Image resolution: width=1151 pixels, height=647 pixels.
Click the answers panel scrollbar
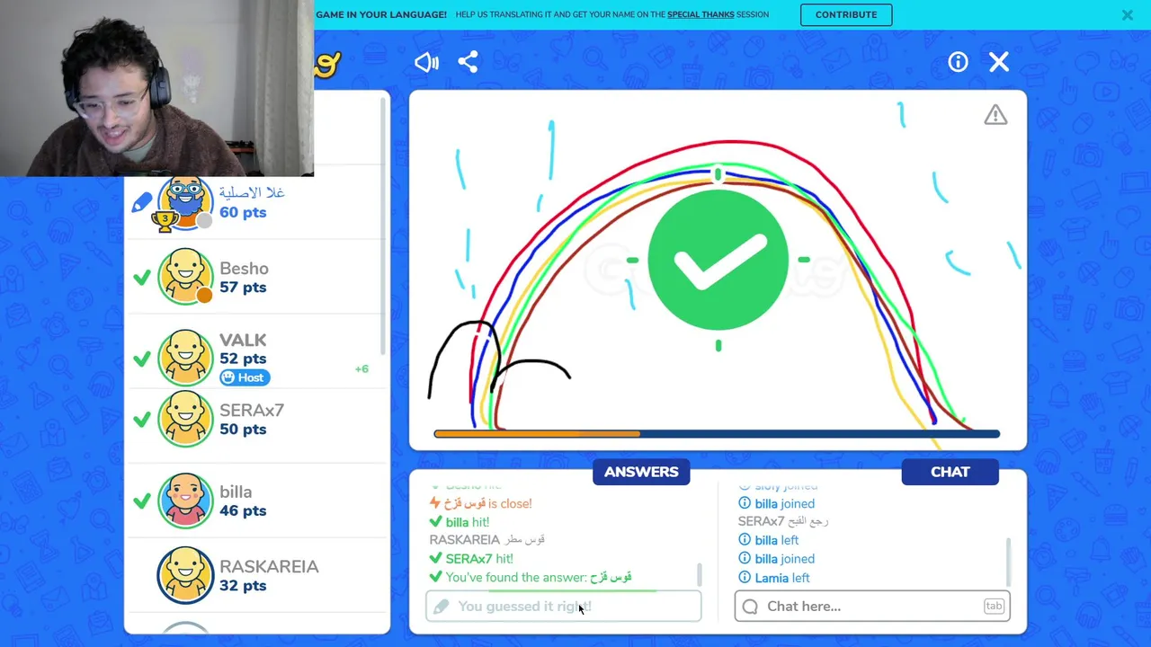pos(699,574)
